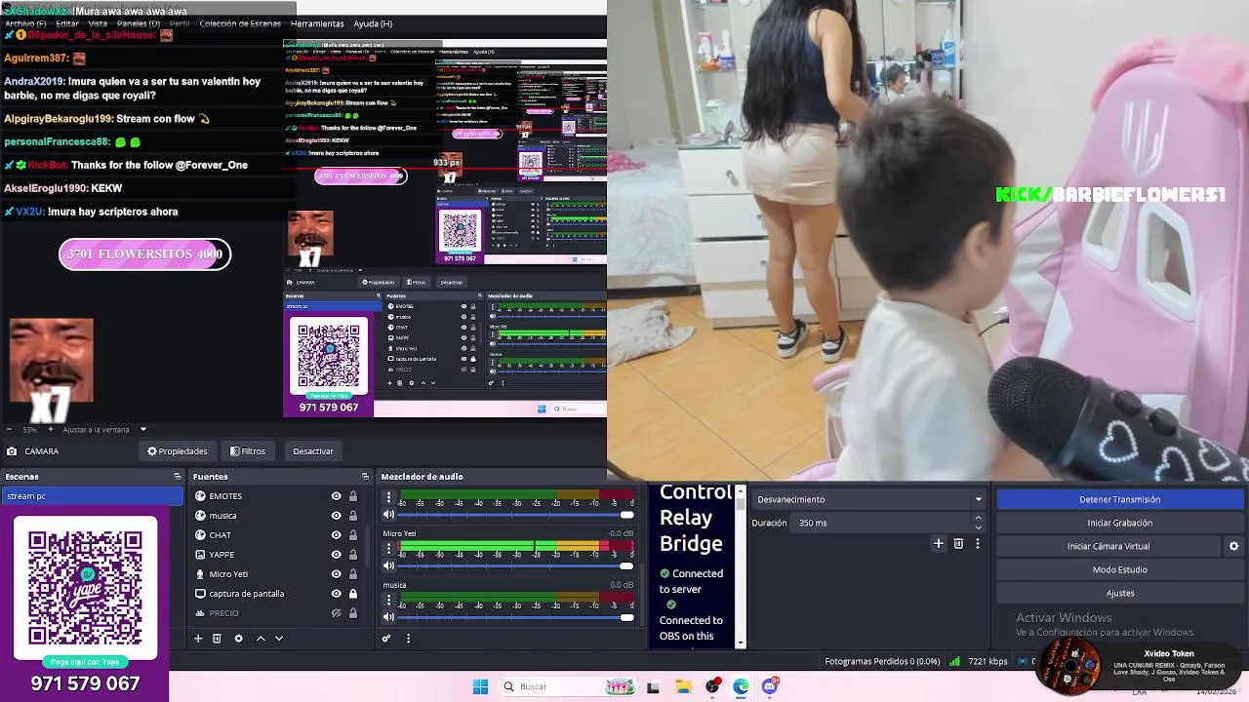Pop out the Escenas dock icon
Viewport: 1249px width, 702px height.
pyautogui.click(x=178, y=477)
